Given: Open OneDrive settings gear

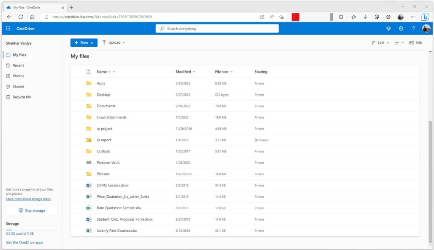Looking at the screenshot, I should 401,28.
